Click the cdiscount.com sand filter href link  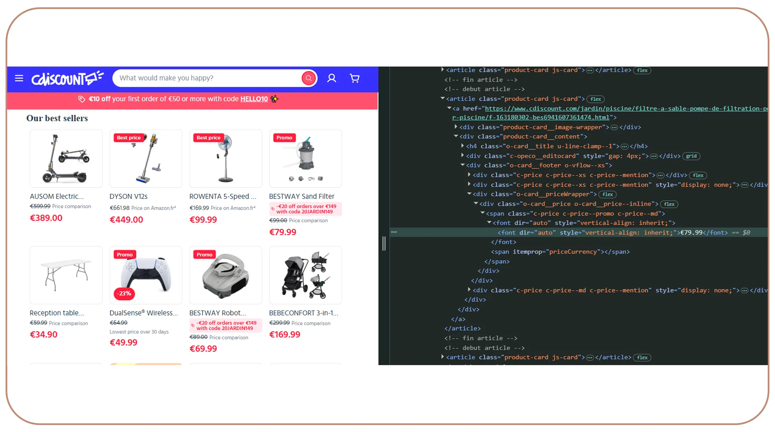coord(610,113)
